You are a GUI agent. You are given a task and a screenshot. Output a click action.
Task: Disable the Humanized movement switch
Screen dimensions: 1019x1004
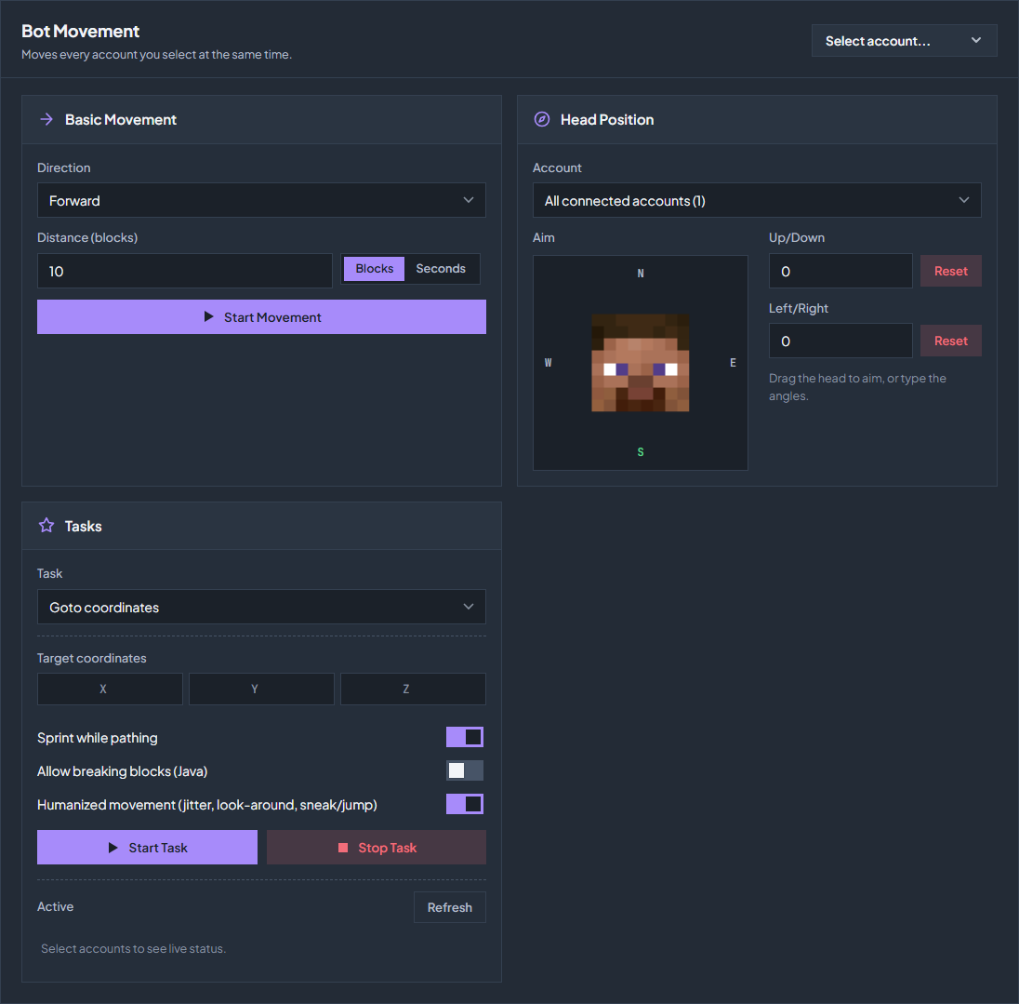pyautogui.click(x=465, y=804)
